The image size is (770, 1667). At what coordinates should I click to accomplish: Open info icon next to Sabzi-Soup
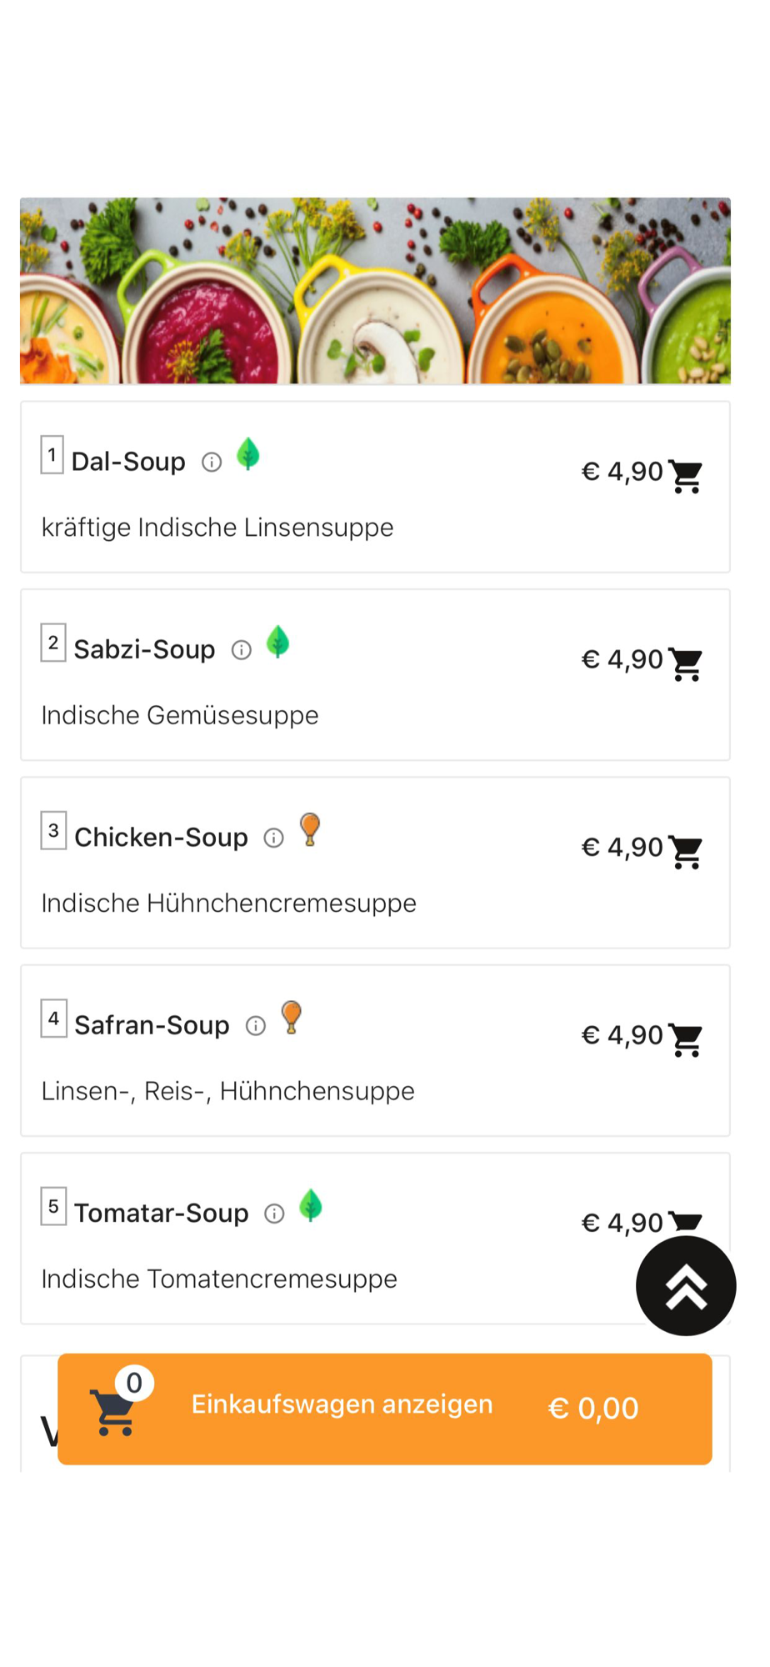tap(242, 650)
